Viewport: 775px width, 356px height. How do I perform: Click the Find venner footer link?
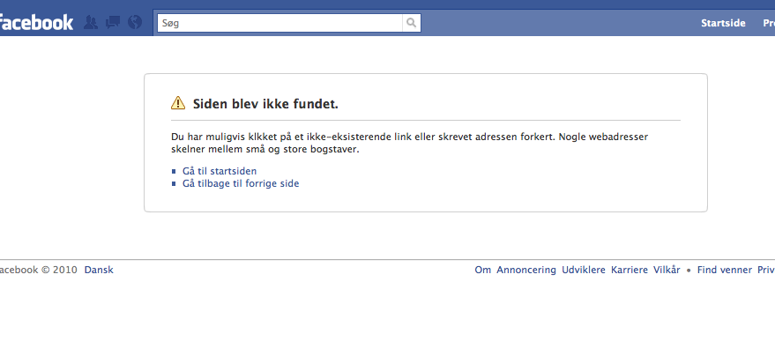tap(725, 271)
